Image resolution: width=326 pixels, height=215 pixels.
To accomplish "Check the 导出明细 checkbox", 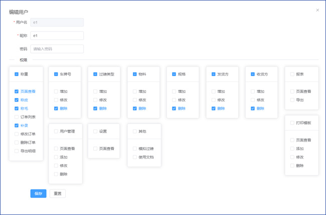I will [x=17, y=151].
